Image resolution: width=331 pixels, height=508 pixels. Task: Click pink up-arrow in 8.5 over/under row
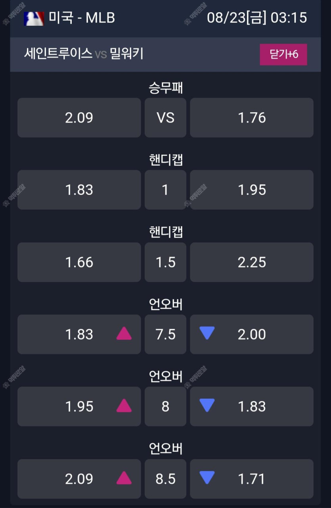point(124,478)
